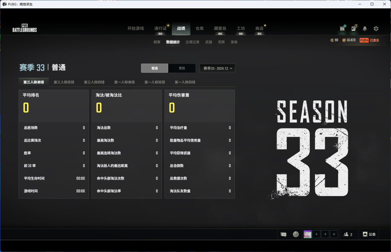391x252 pixels.
Task: Open the 商店 store tab
Action: tap(259, 28)
